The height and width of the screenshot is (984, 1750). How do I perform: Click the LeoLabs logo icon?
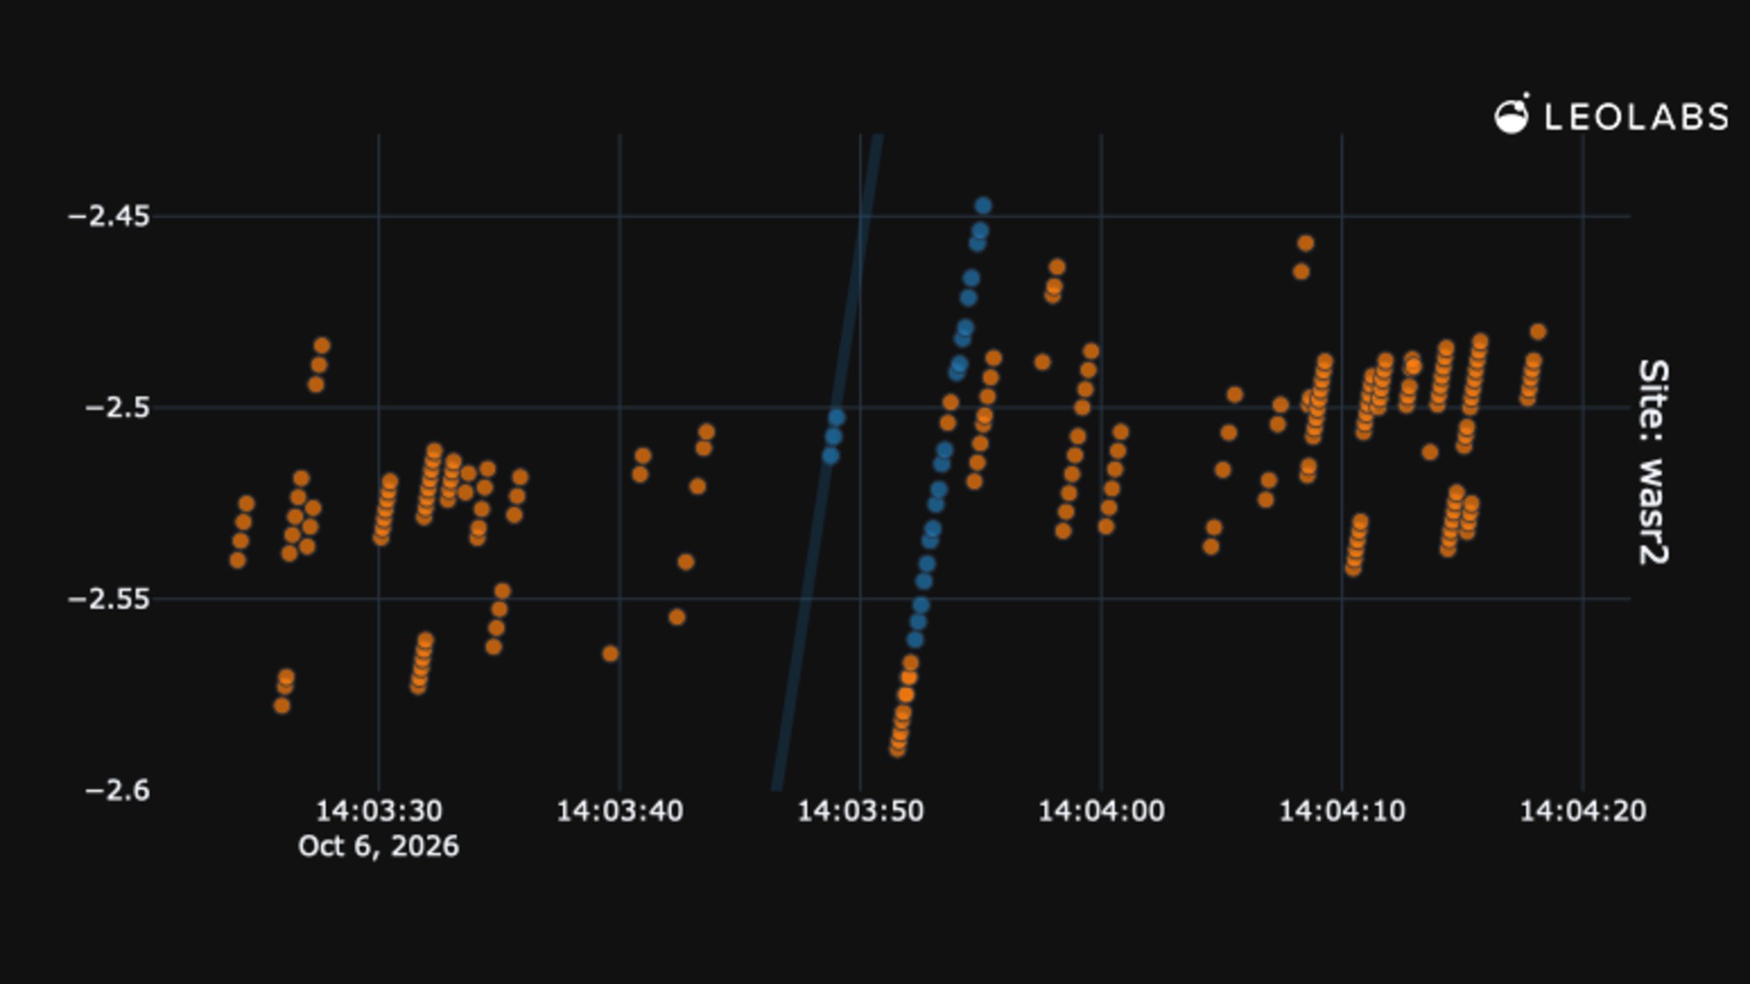1511,115
